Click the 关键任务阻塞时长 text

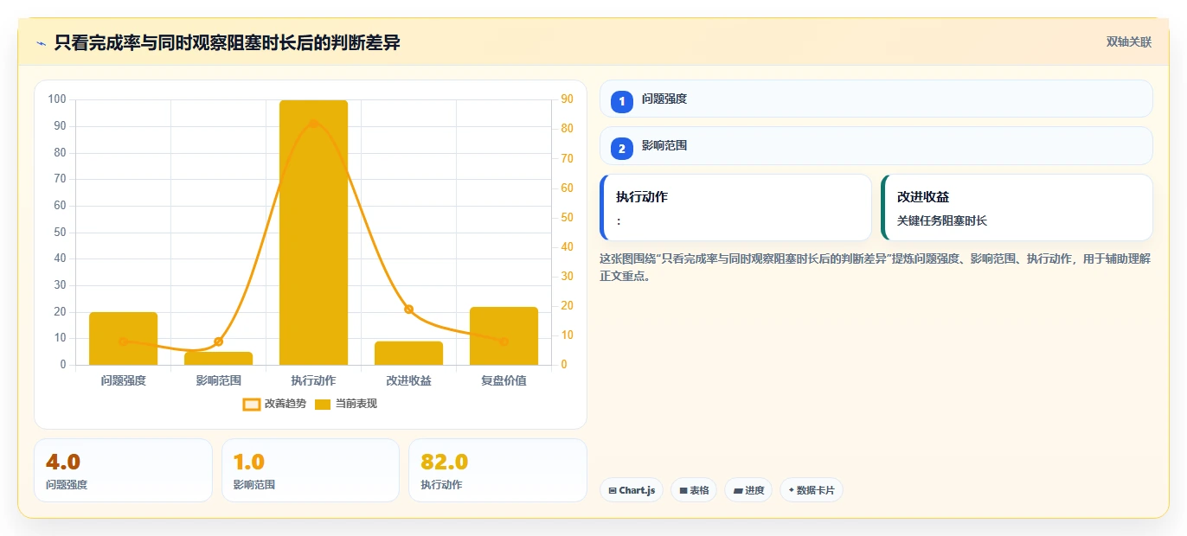pos(942,220)
